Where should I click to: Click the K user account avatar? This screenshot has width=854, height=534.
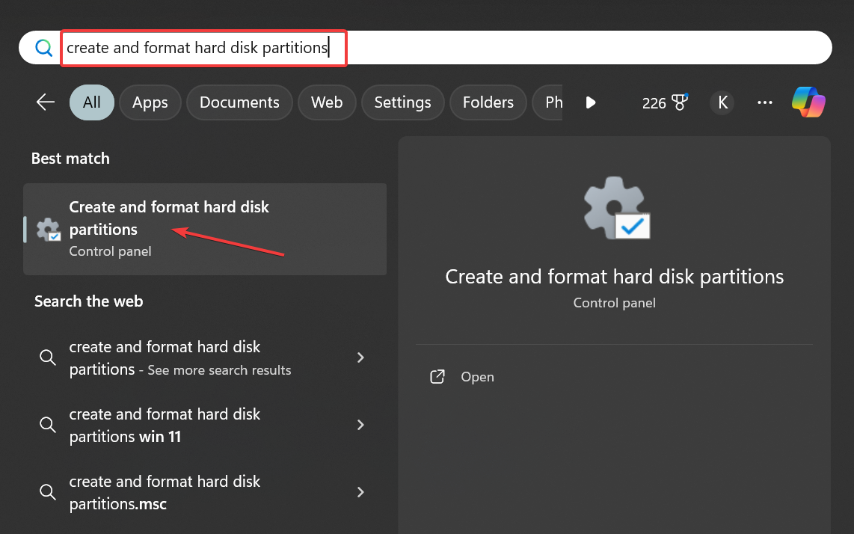coord(722,102)
